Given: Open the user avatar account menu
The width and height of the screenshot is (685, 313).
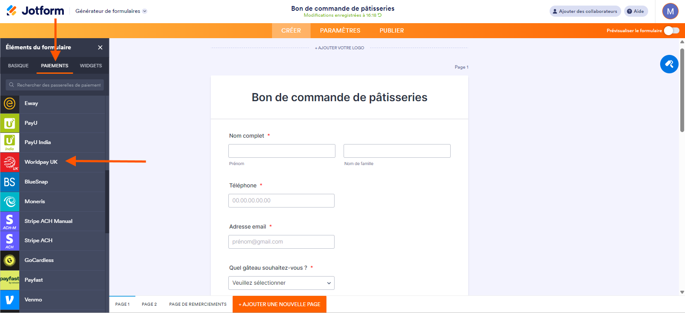Looking at the screenshot, I should 670,12.
